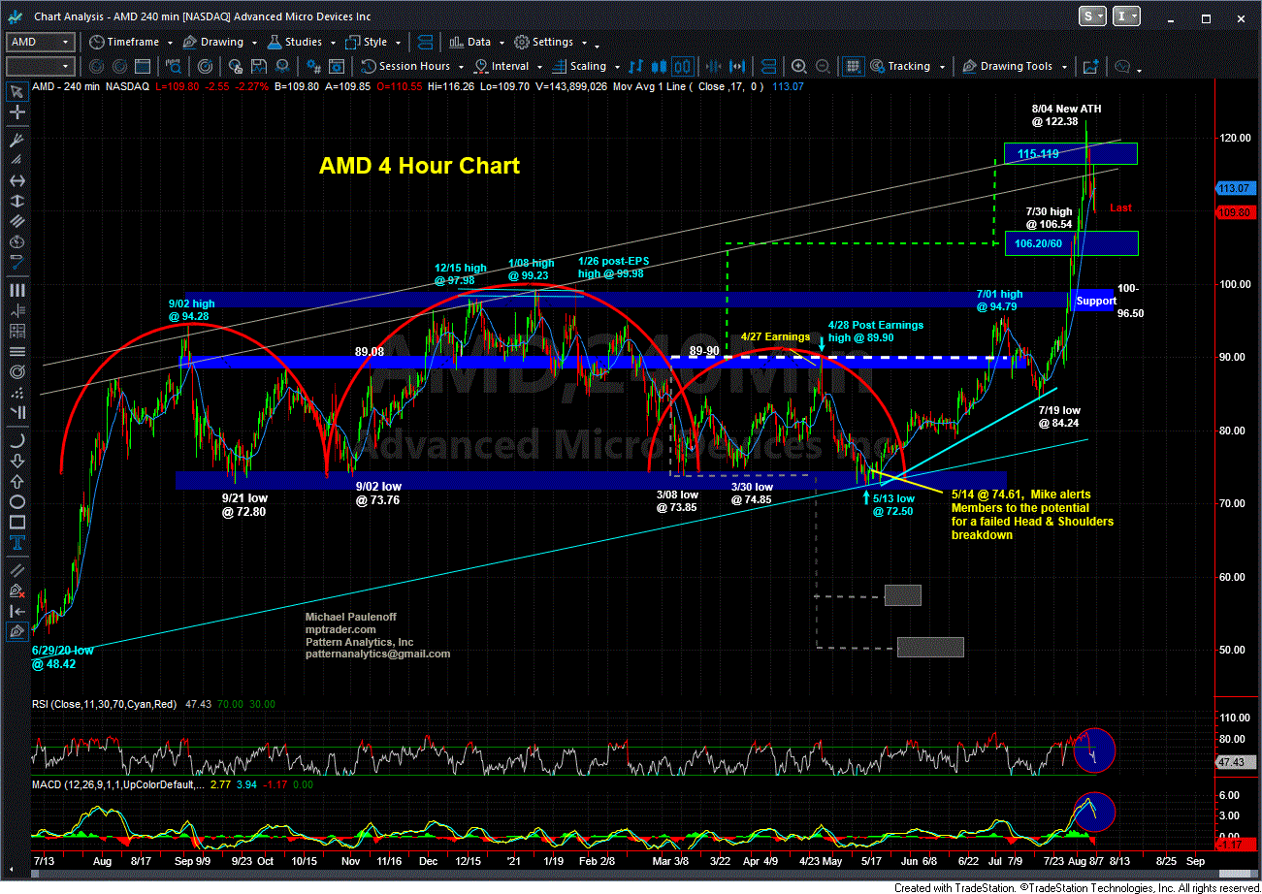Pick the horizontal lines drawing tool
This screenshot has width=1262, height=894.
(16, 352)
